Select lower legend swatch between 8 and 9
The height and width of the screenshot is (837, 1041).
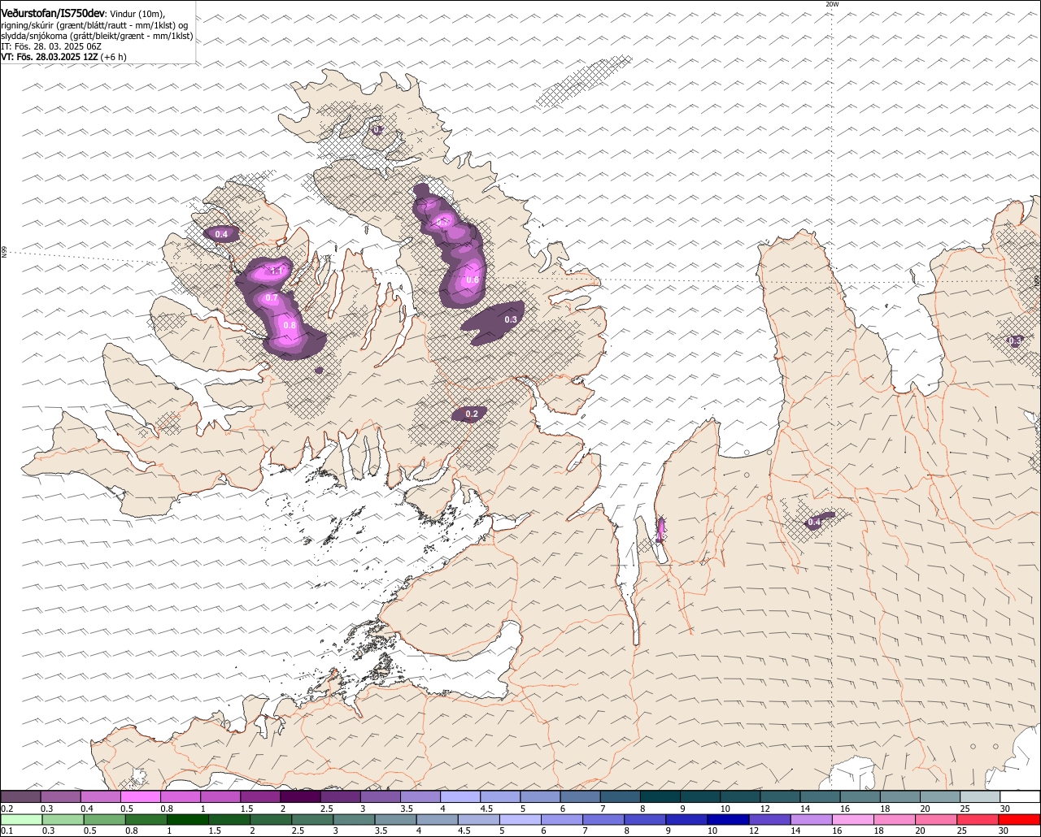point(647,820)
